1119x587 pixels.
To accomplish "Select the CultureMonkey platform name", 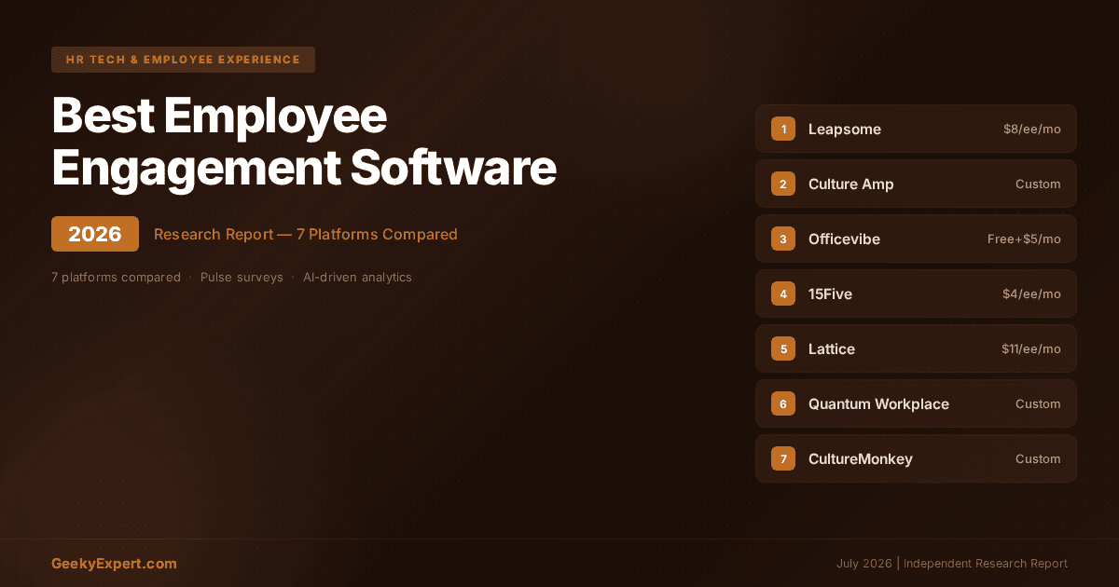I will [x=861, y=458].
